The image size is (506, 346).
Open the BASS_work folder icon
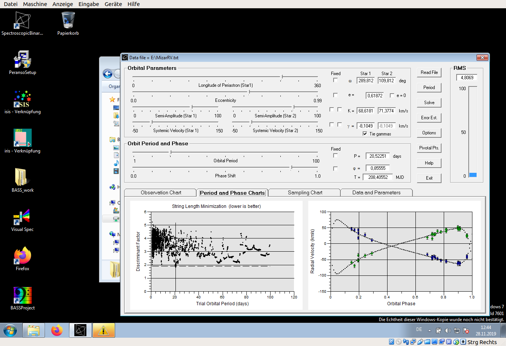pyautogui.click(x=22, y=178)
